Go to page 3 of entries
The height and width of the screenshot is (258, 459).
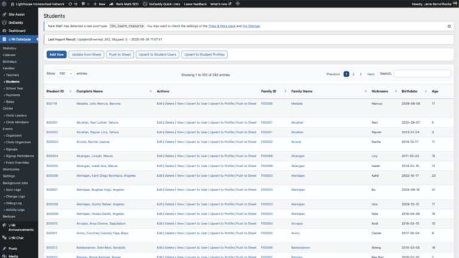(x=360, y=74)
